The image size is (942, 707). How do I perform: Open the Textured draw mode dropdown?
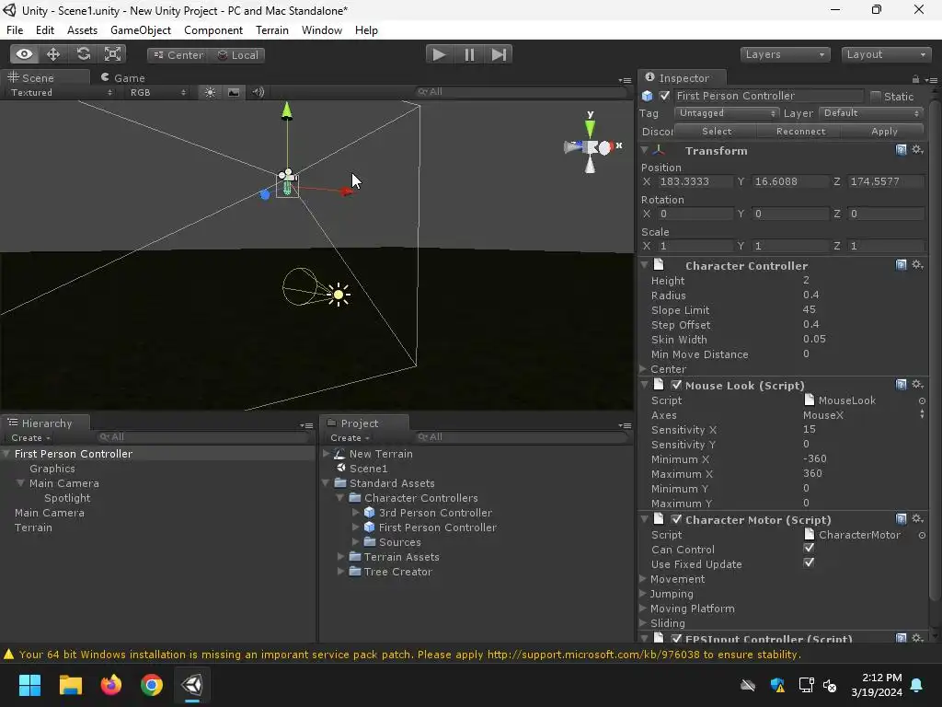(62, 93)
